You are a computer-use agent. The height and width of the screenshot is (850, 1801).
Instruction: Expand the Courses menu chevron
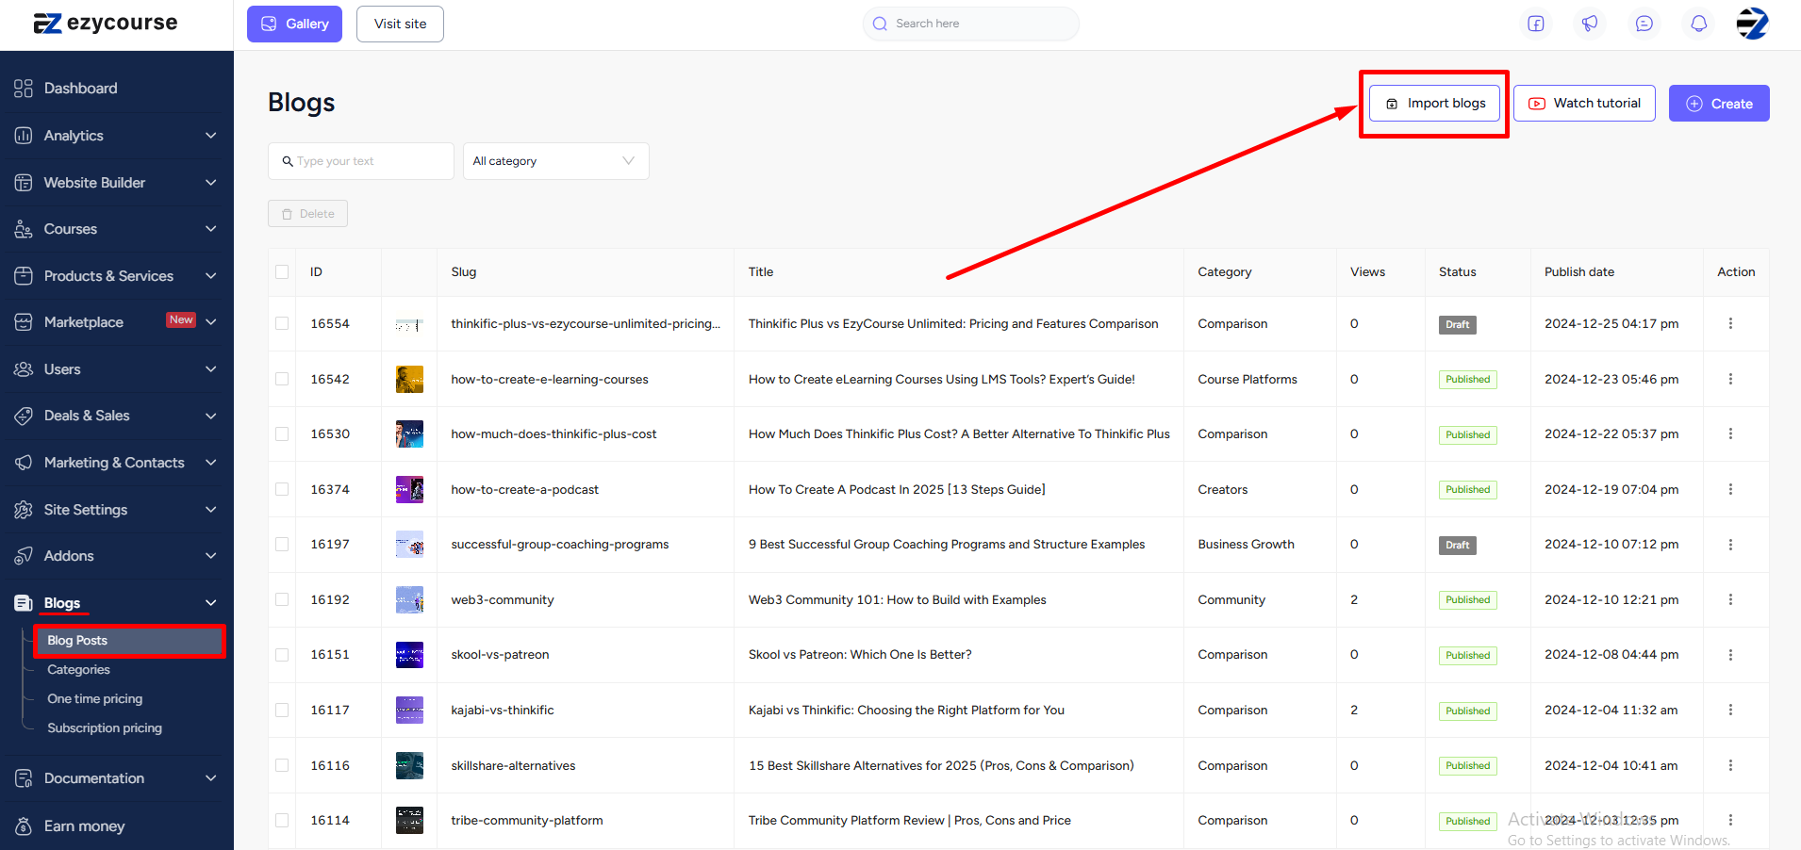pos(211,229)
